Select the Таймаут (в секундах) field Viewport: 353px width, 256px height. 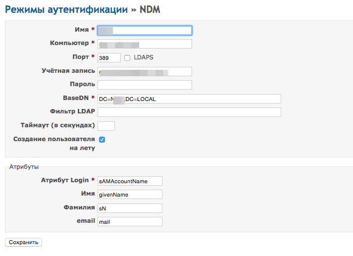pos(106,126)
